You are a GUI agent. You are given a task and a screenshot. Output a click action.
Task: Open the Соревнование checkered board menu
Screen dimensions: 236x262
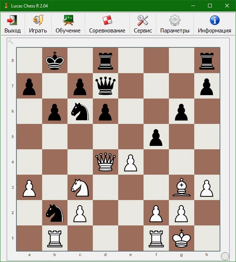[x=107, y=24]
